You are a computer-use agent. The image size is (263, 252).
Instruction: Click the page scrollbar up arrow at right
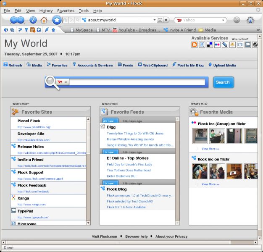pos(260,36)
